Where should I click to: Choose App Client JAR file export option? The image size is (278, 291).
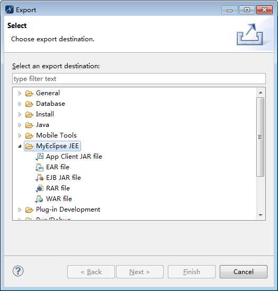74,157
